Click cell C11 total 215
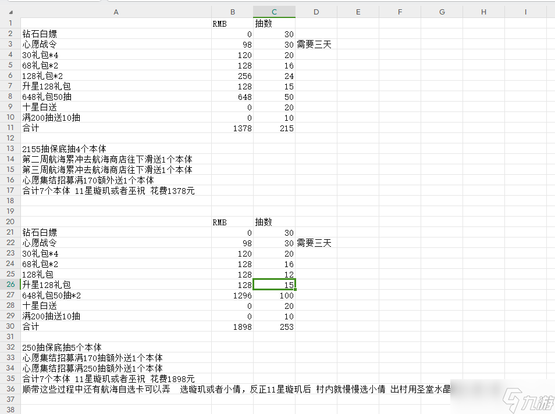 [x=275, y=128]
